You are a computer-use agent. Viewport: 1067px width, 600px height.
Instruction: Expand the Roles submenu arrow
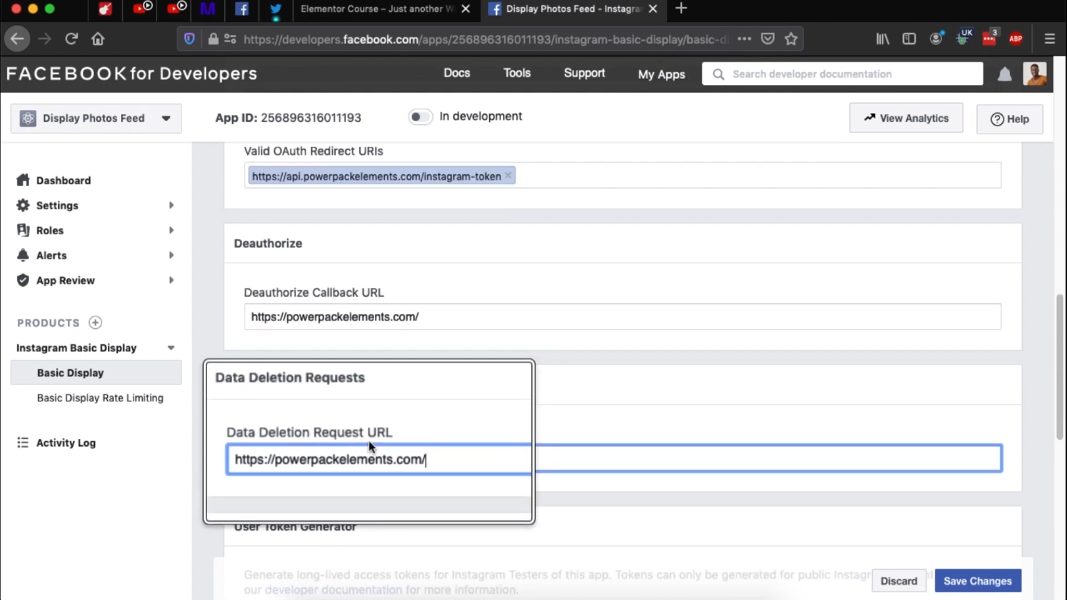[x=171, y=230]
